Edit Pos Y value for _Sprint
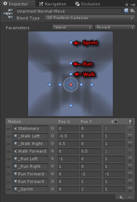Viewport: 137px width, 202px height. coord(90,189)
